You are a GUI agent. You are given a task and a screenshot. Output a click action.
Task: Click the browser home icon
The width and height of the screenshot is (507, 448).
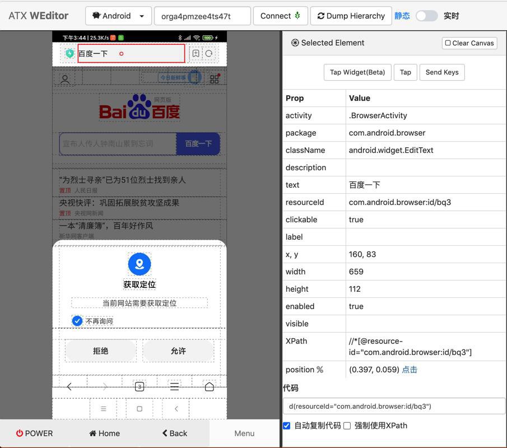209,386
